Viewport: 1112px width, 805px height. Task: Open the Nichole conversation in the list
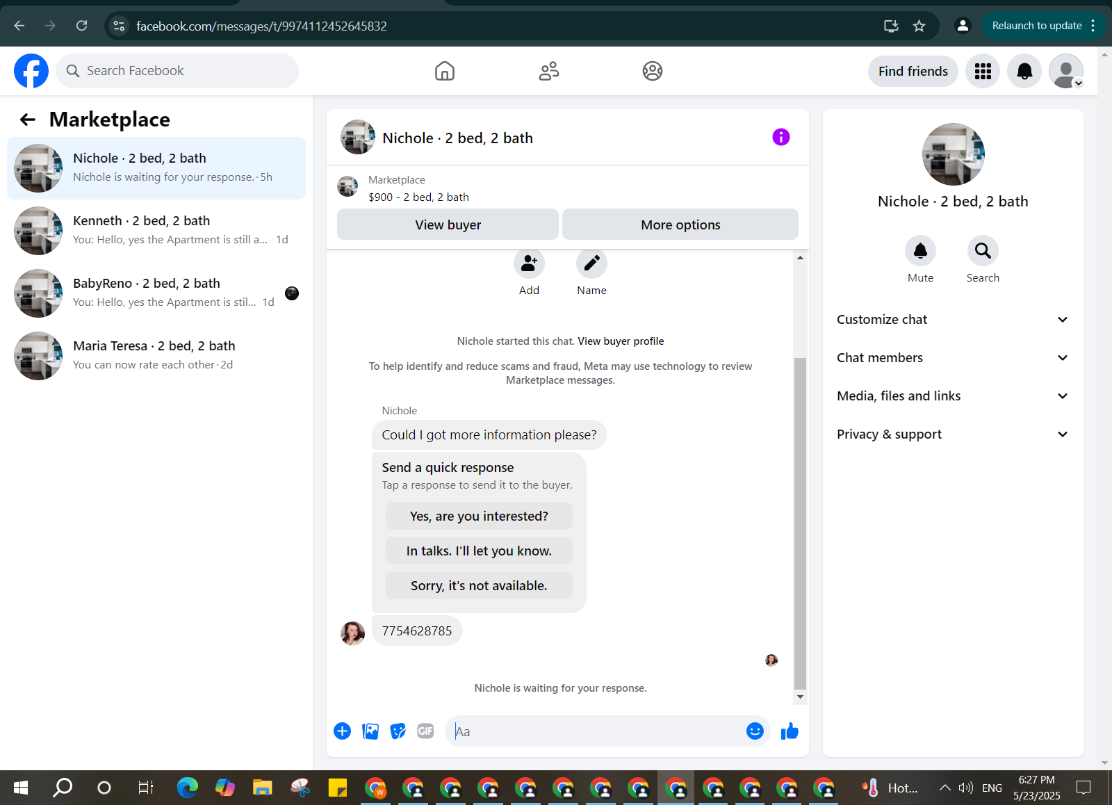(x=156, y=168)
